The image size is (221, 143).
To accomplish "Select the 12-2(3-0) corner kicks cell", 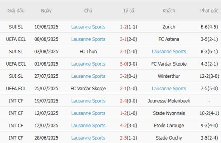I will [209, 76].
